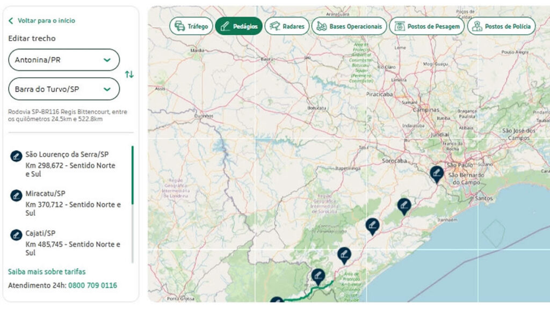Toggle the Pedágios map filter off

click(238, 26)
